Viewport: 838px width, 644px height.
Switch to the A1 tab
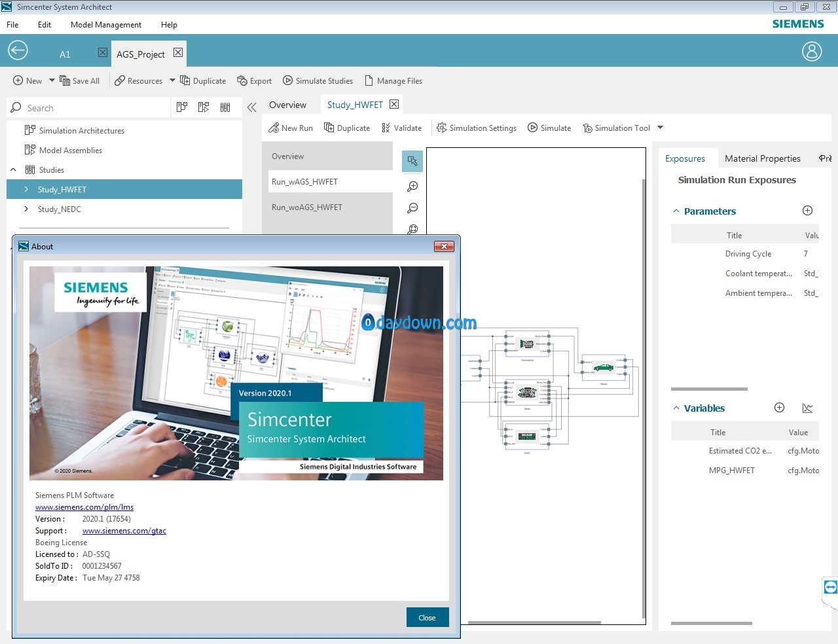pyautogui.click(x=65, y=54)
